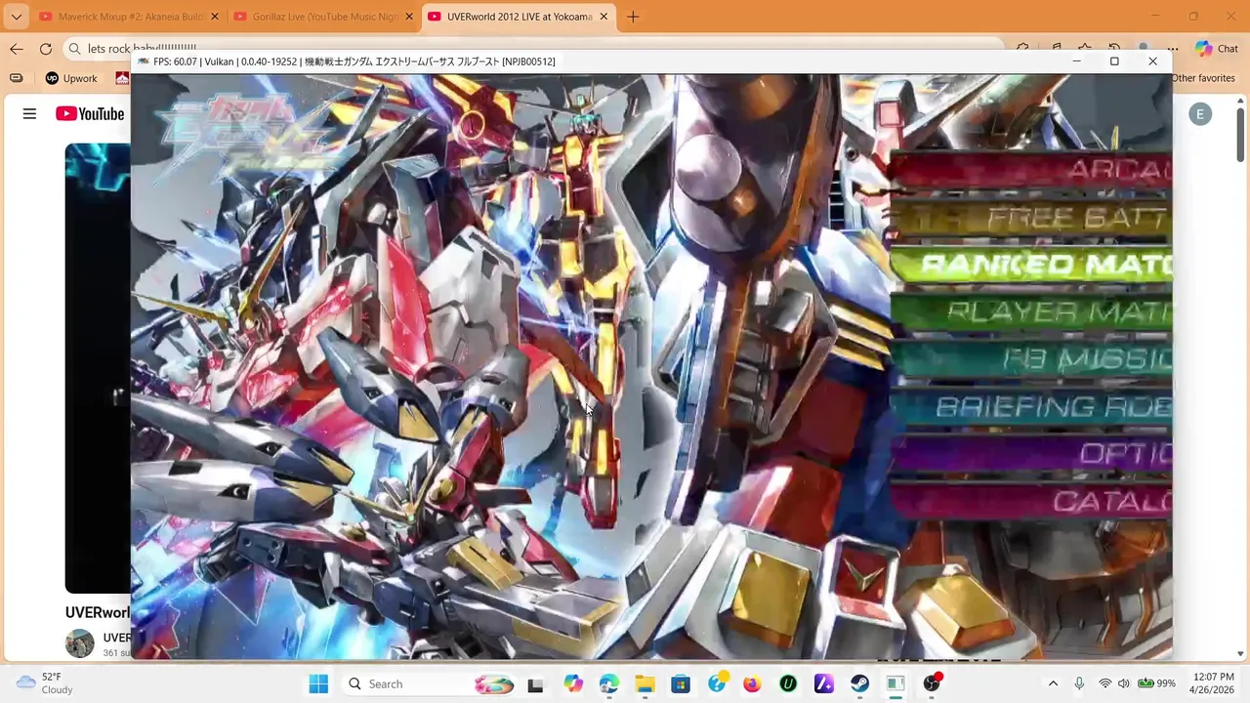This screenshot has width=1250, height=703.
Task: Open the blue help icon with yellow badge
Action: click(717, 683)
